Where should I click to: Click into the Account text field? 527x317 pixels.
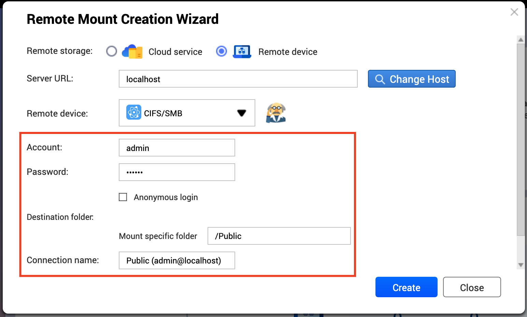tap(177, 148)
